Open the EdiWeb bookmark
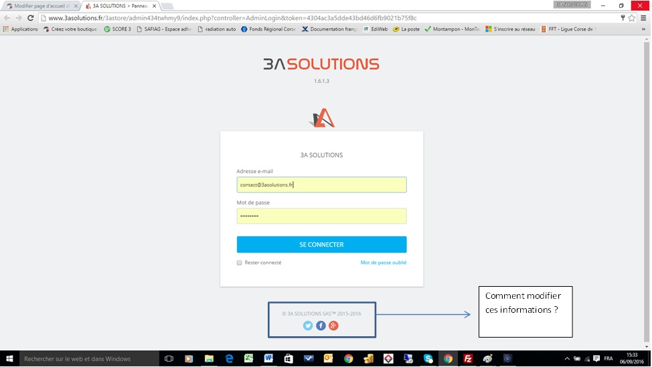Screen dimensions: 652x367 376,29
